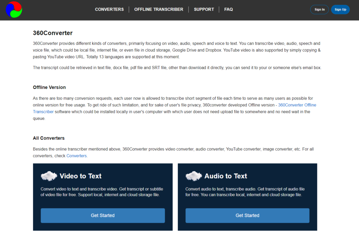
Task: Click the 360Converter tricolor logo
Action: 14,9
